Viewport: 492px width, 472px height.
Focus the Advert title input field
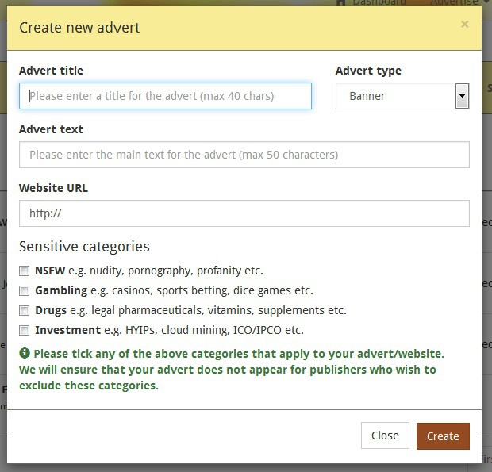pyautogui.click(x=165, y=96)
